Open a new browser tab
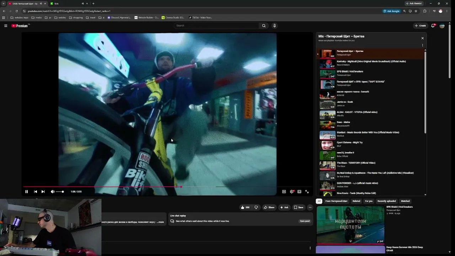 93,4
